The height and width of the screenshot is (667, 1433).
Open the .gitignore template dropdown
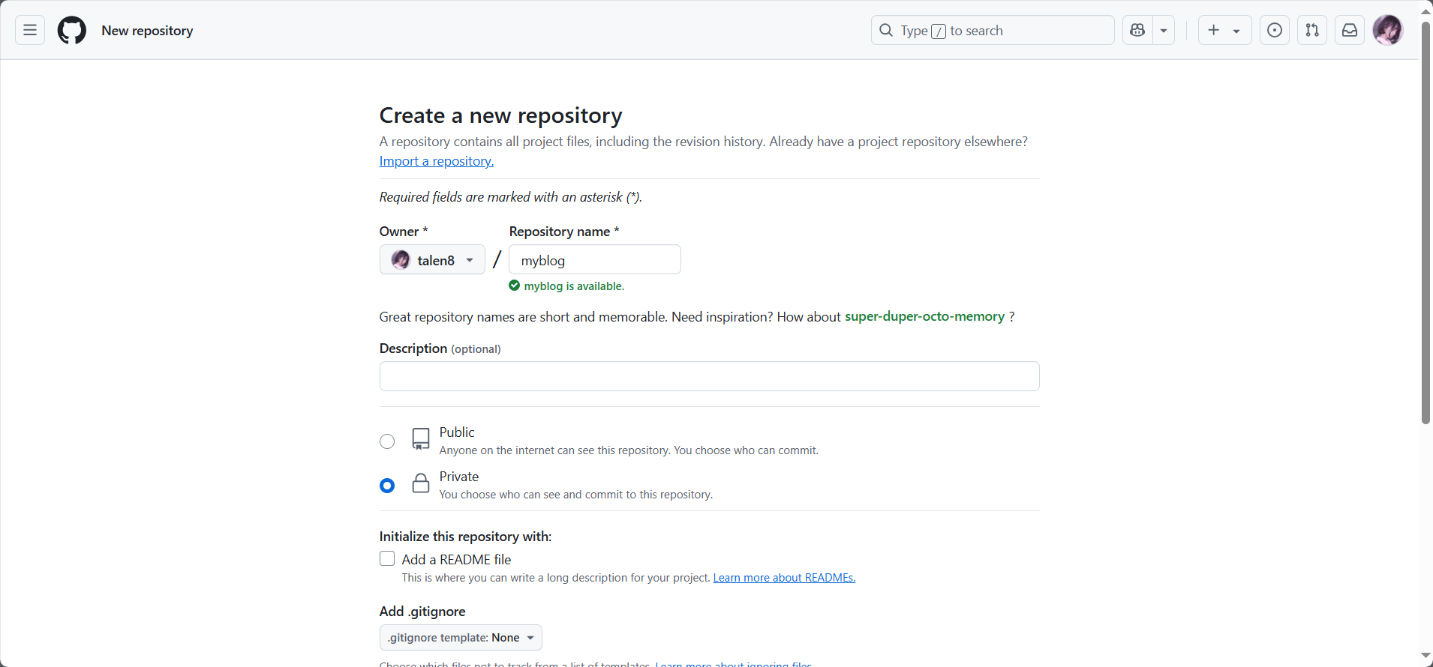(x=461, y=638)
